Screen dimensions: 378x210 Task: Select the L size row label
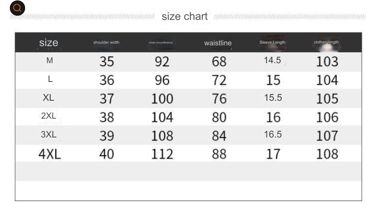point(50,79)
